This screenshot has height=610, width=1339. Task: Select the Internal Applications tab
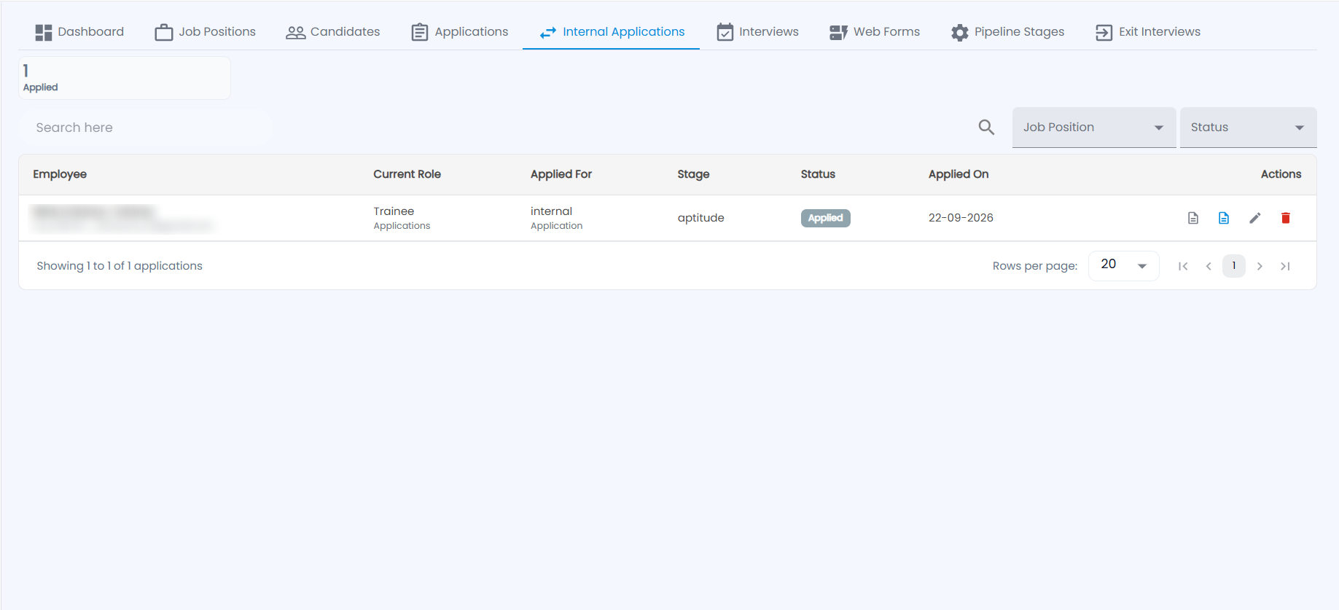point(612,32)
